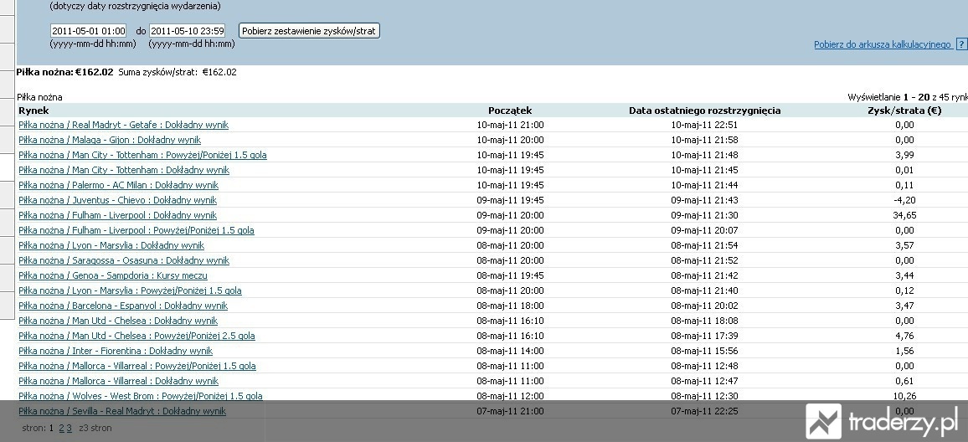Open Sevilla - Real Madryt Dokładny wynik
The image size is (968, 442).
(122, 411)
